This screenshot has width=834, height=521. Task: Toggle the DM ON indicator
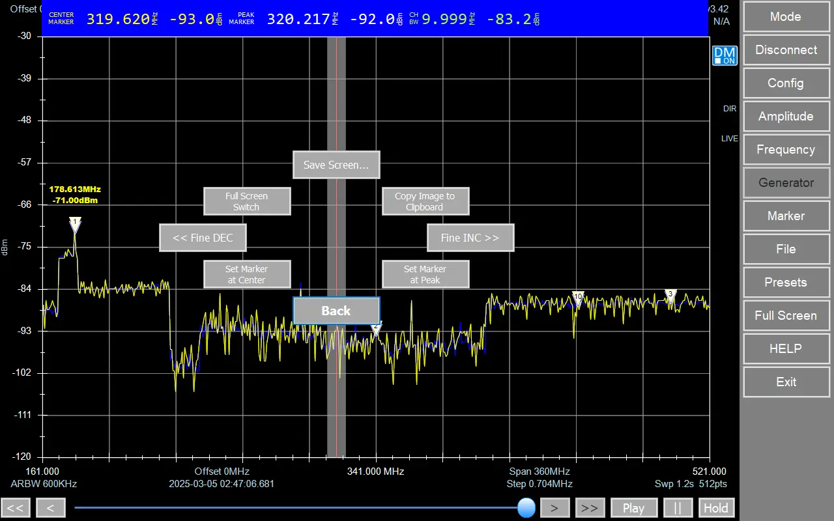pos(725,56)
